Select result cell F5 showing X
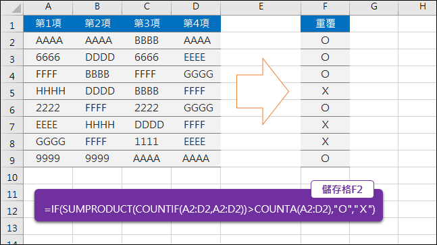437x245 pixels. coord(326,91)
